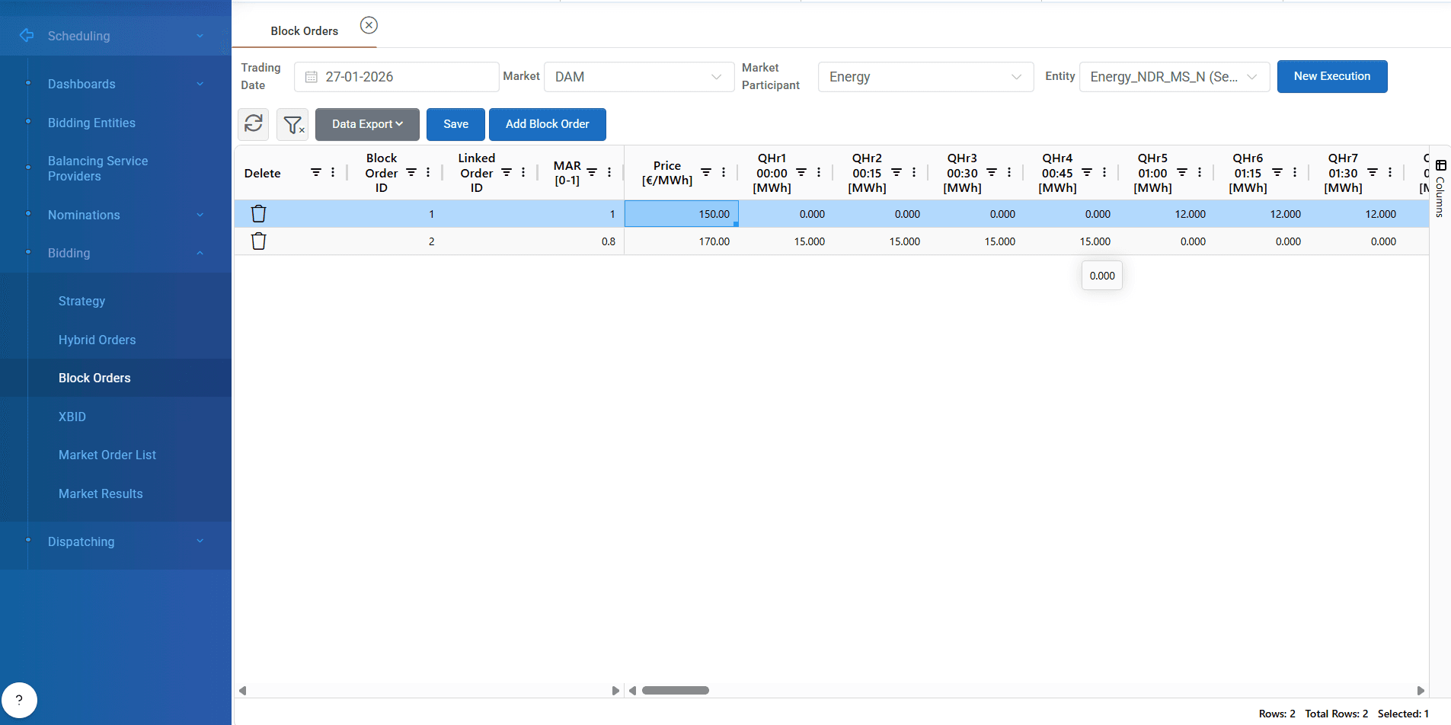The height and width of the screenshot is (725, 1451).
Task: Open Hybrid Orders in sidebar
Action: coord(97,340)
